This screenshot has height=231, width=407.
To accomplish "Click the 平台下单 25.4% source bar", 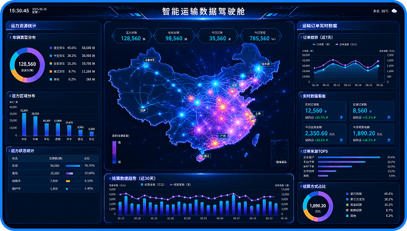I will 342,162.
